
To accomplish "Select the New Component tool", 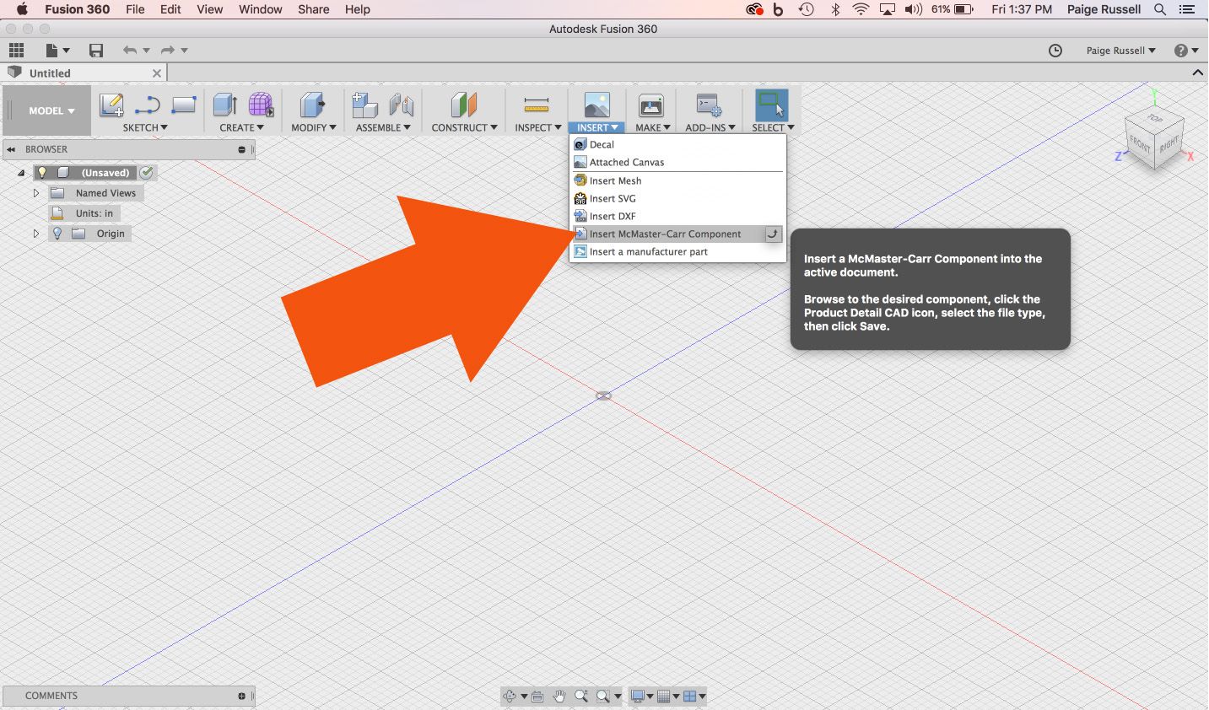I will (x=364, y=105).
